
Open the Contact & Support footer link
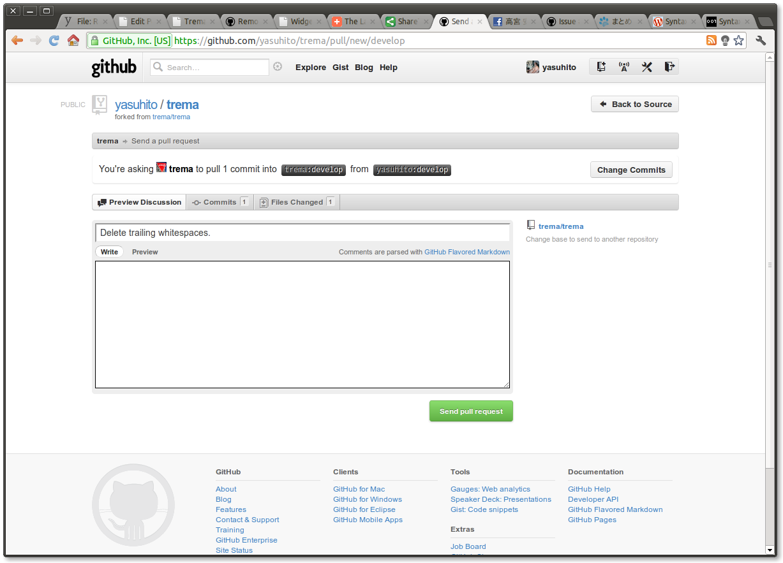click(247, 520)
